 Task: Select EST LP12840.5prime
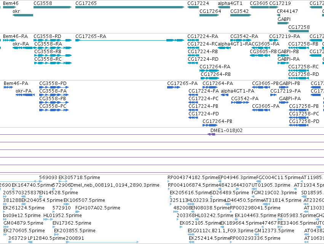(30, 242)
